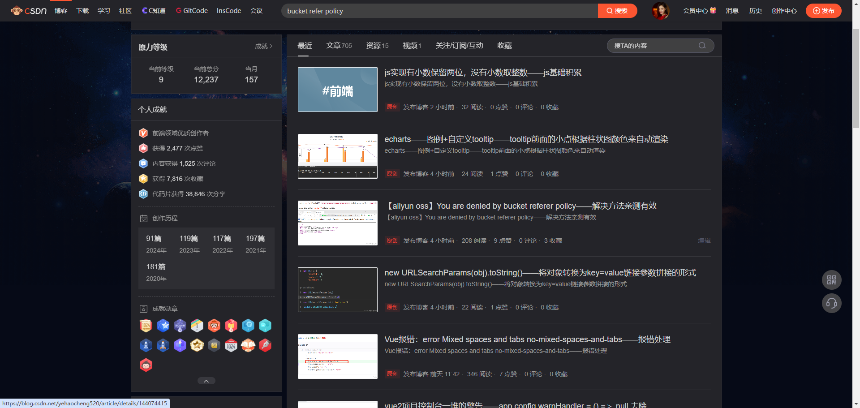
Task: Open the echarts article chart thumbnail
Action: click(x=338, y=156)
